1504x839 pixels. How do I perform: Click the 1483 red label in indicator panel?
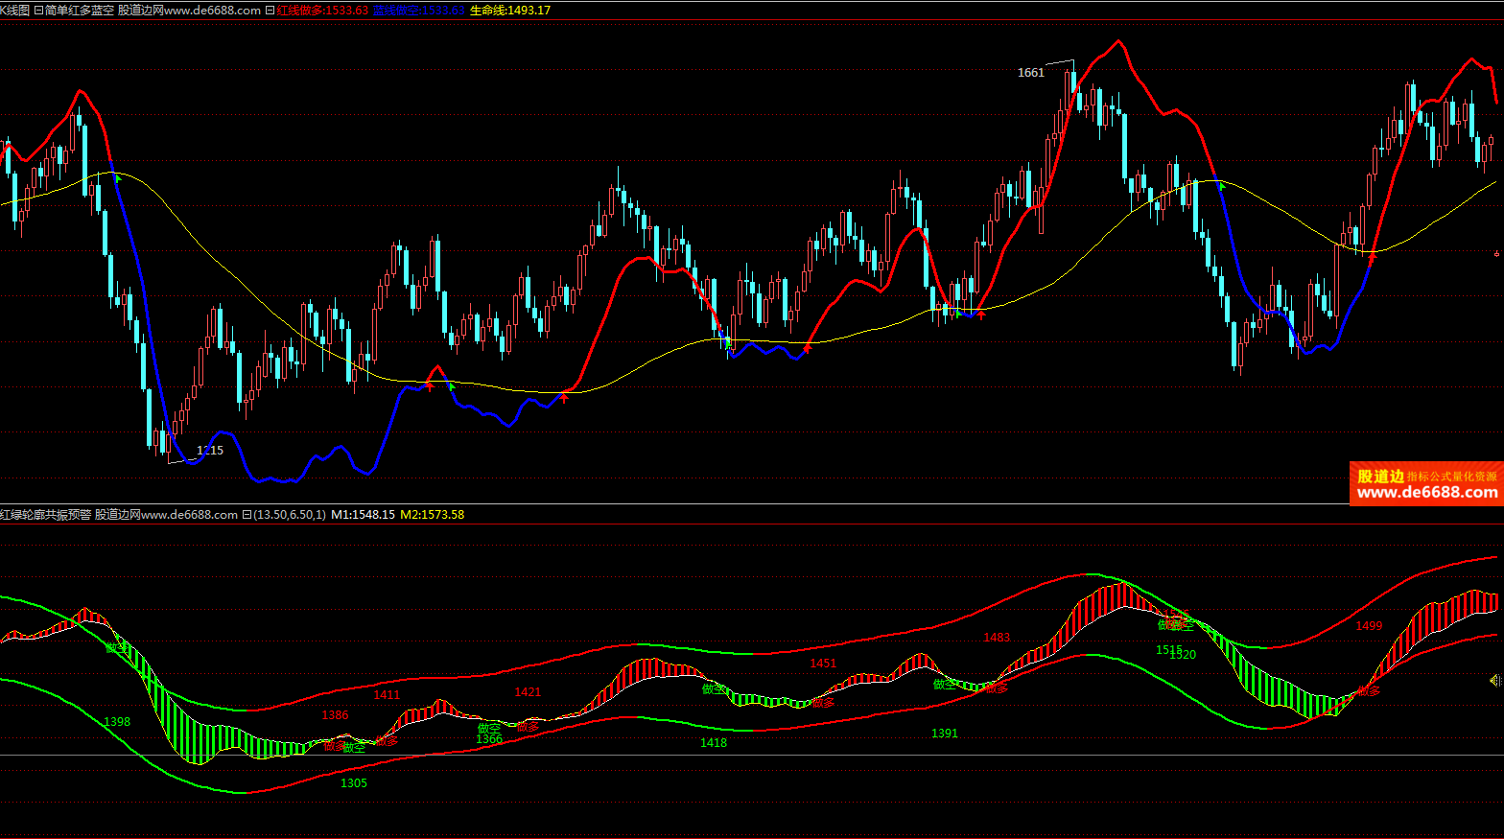tap(997, 638)
